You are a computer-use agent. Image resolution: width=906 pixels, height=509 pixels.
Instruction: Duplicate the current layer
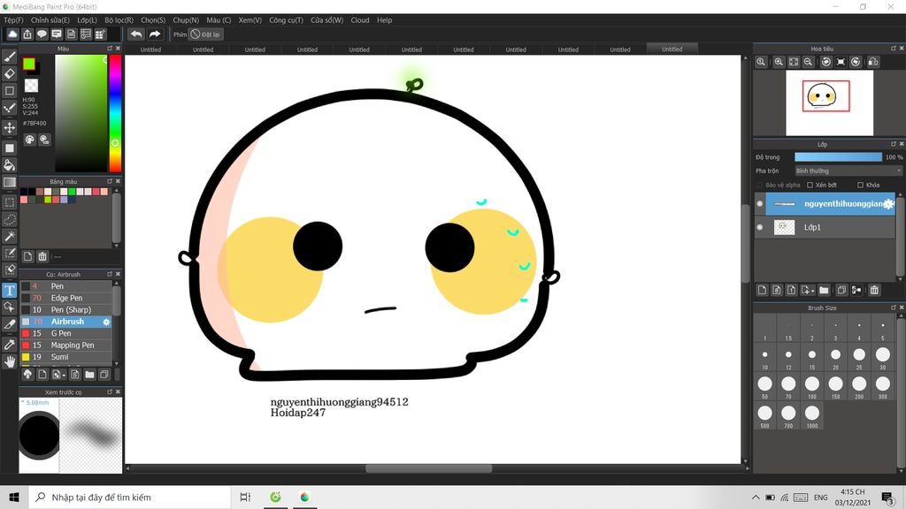click(841, 290)
